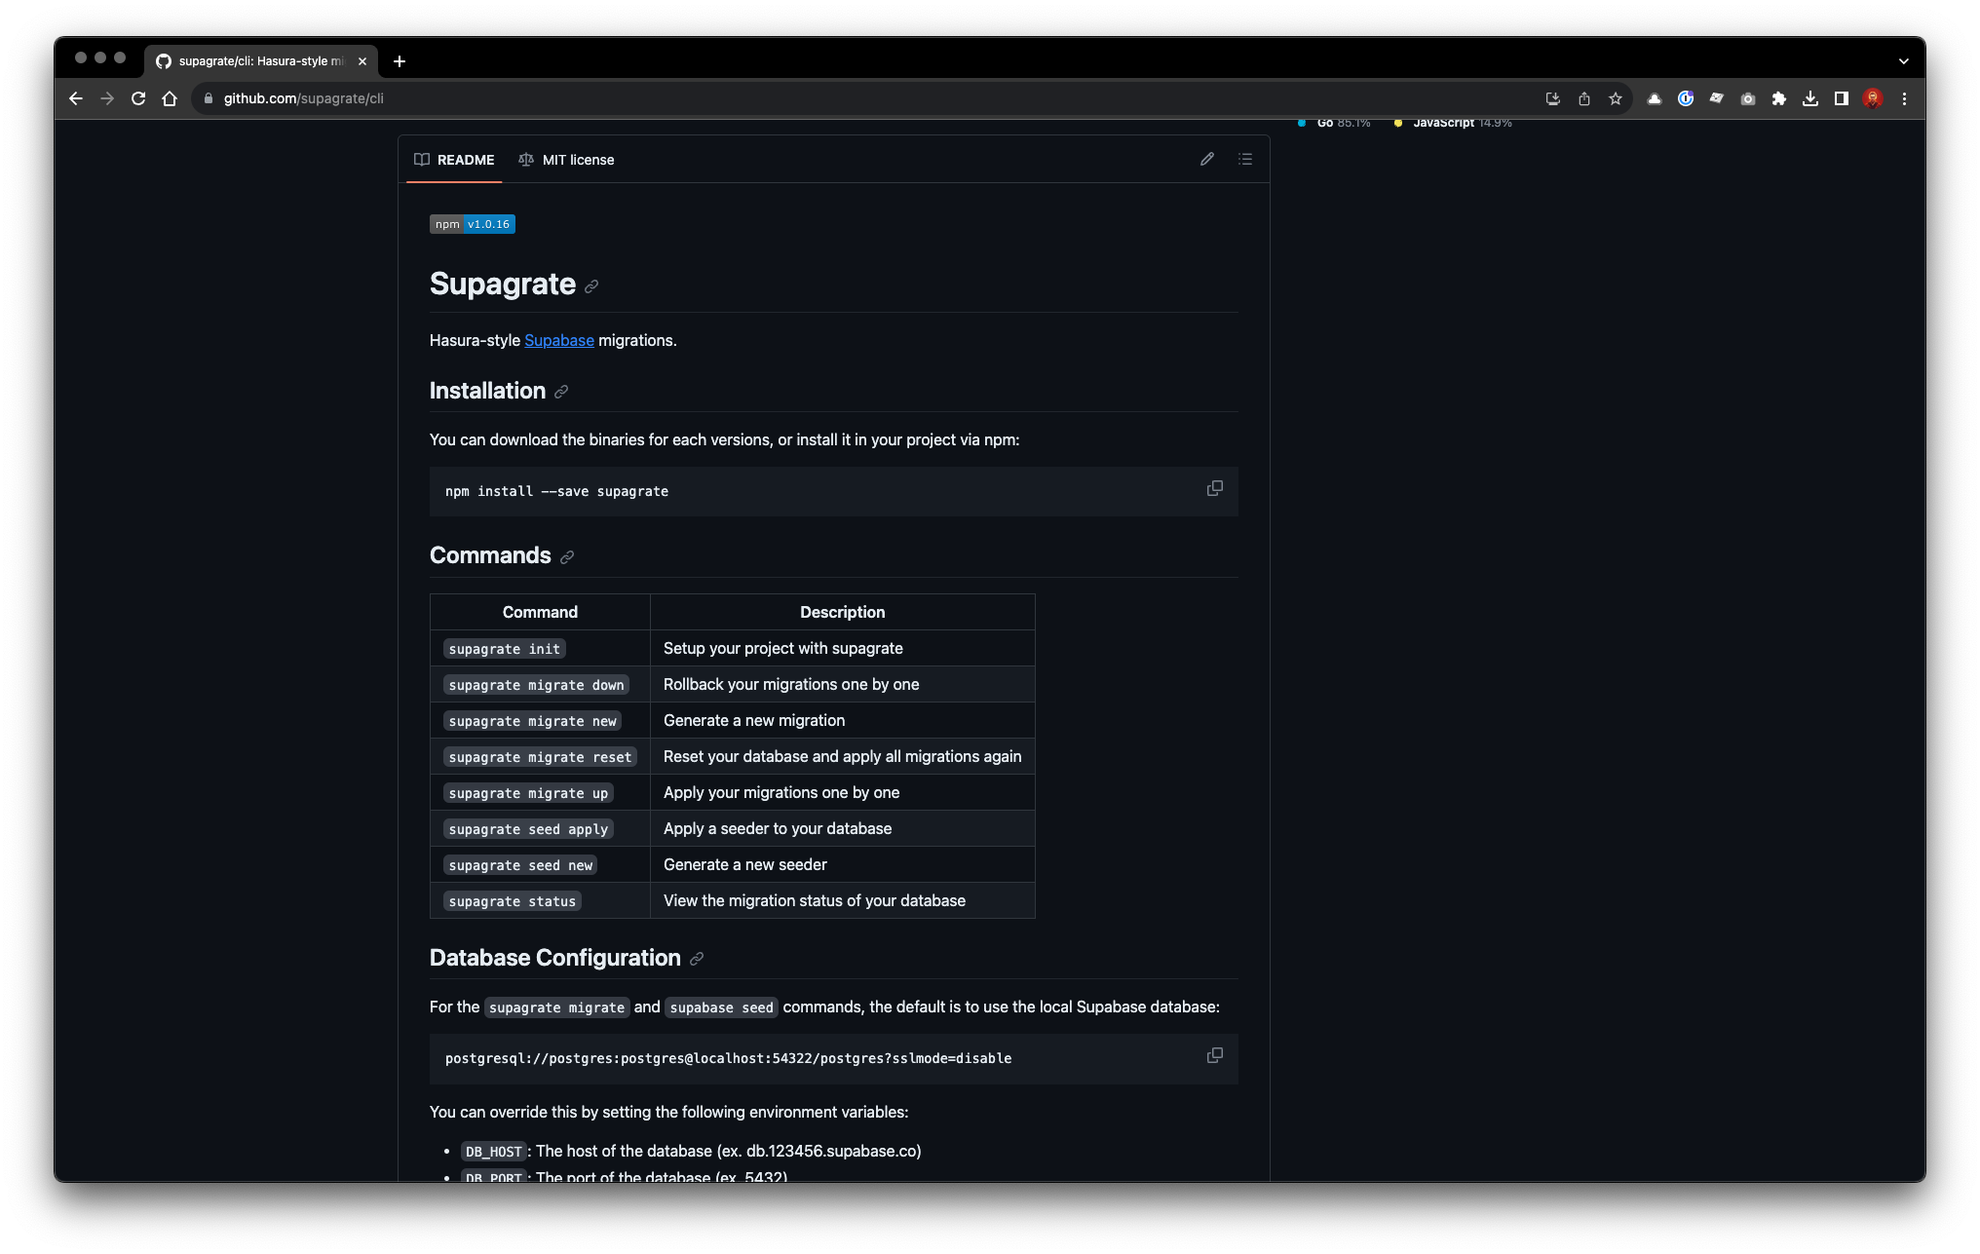Switch to the MIT license tab

566,160
